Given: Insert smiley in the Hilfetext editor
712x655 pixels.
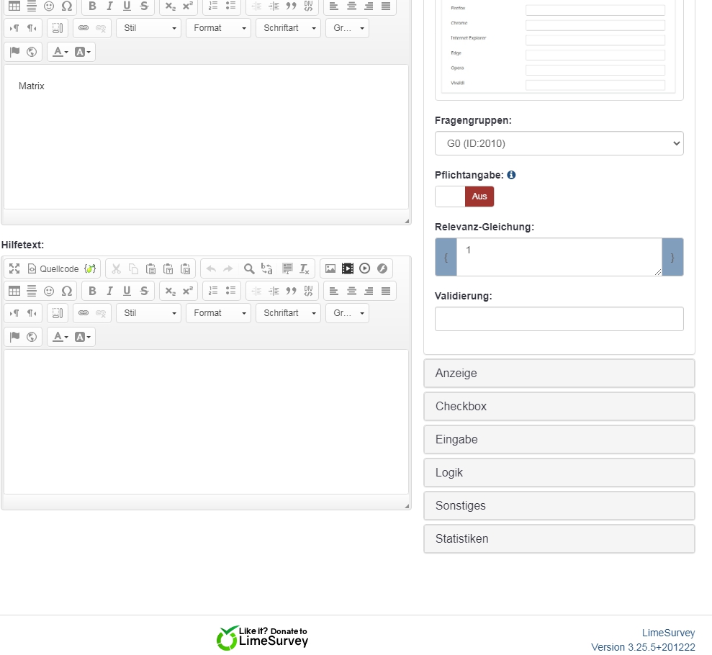Looking at the screenshot, I should coord(49,291).
